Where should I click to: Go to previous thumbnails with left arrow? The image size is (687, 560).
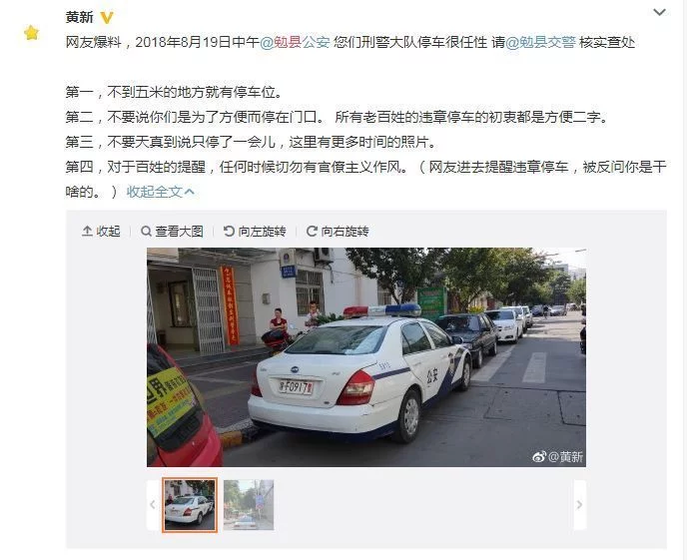click(x=153, y=505)
